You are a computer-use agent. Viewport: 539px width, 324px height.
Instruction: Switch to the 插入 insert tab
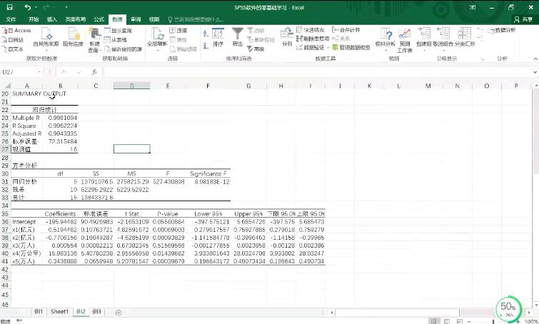pyautogui.click(x=52, y=19)
